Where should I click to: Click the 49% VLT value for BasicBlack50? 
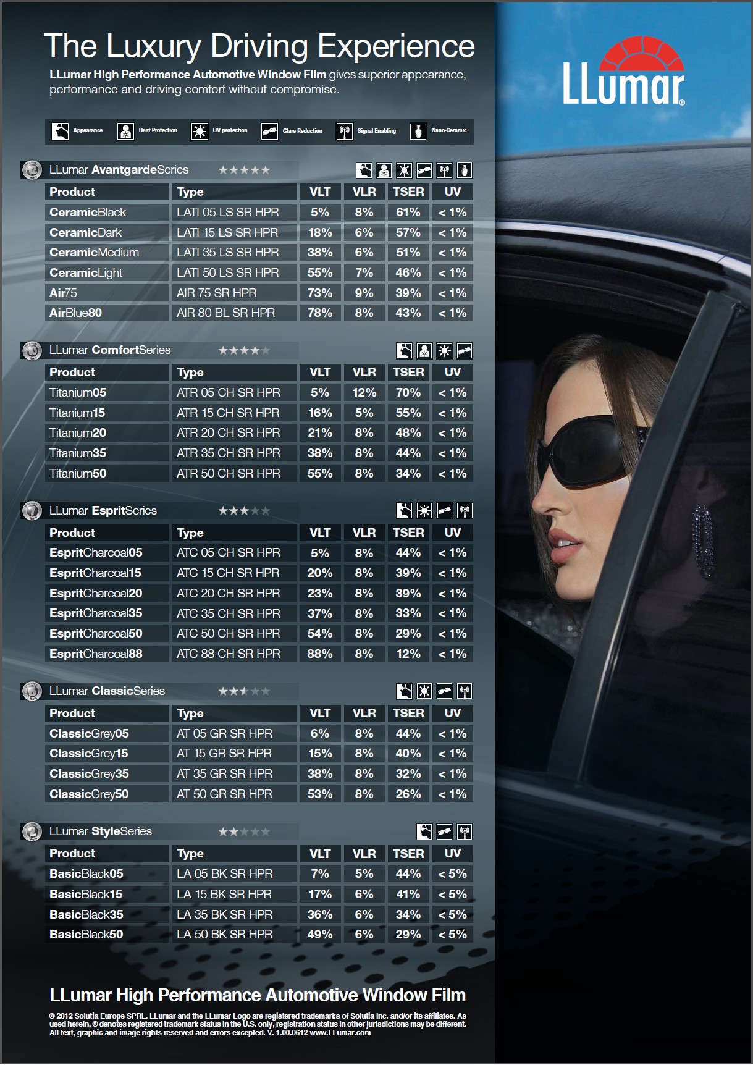tap(320, 934)
